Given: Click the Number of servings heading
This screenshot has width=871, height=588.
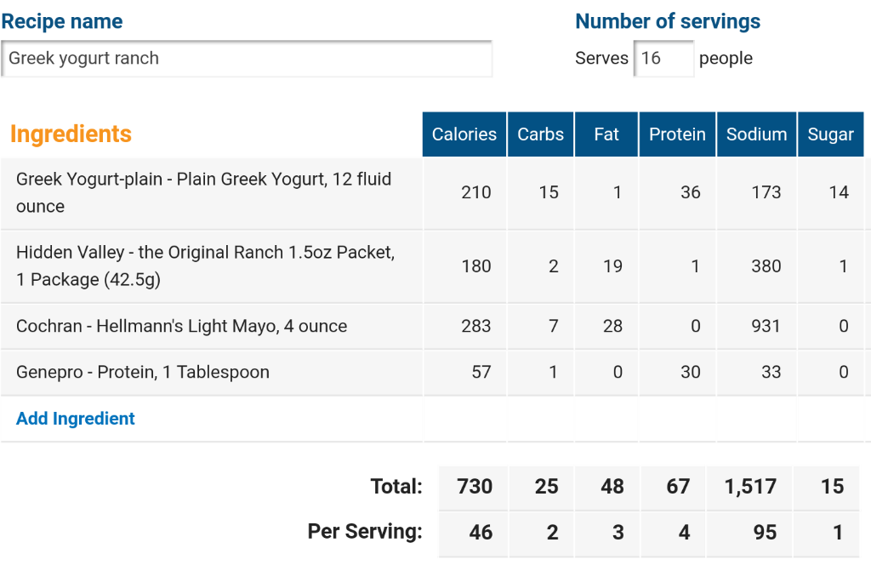Looking at the screenshot, I should [668, 21].
